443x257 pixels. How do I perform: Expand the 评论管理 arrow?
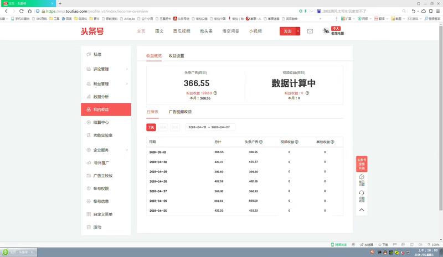[x=127, y=69]
